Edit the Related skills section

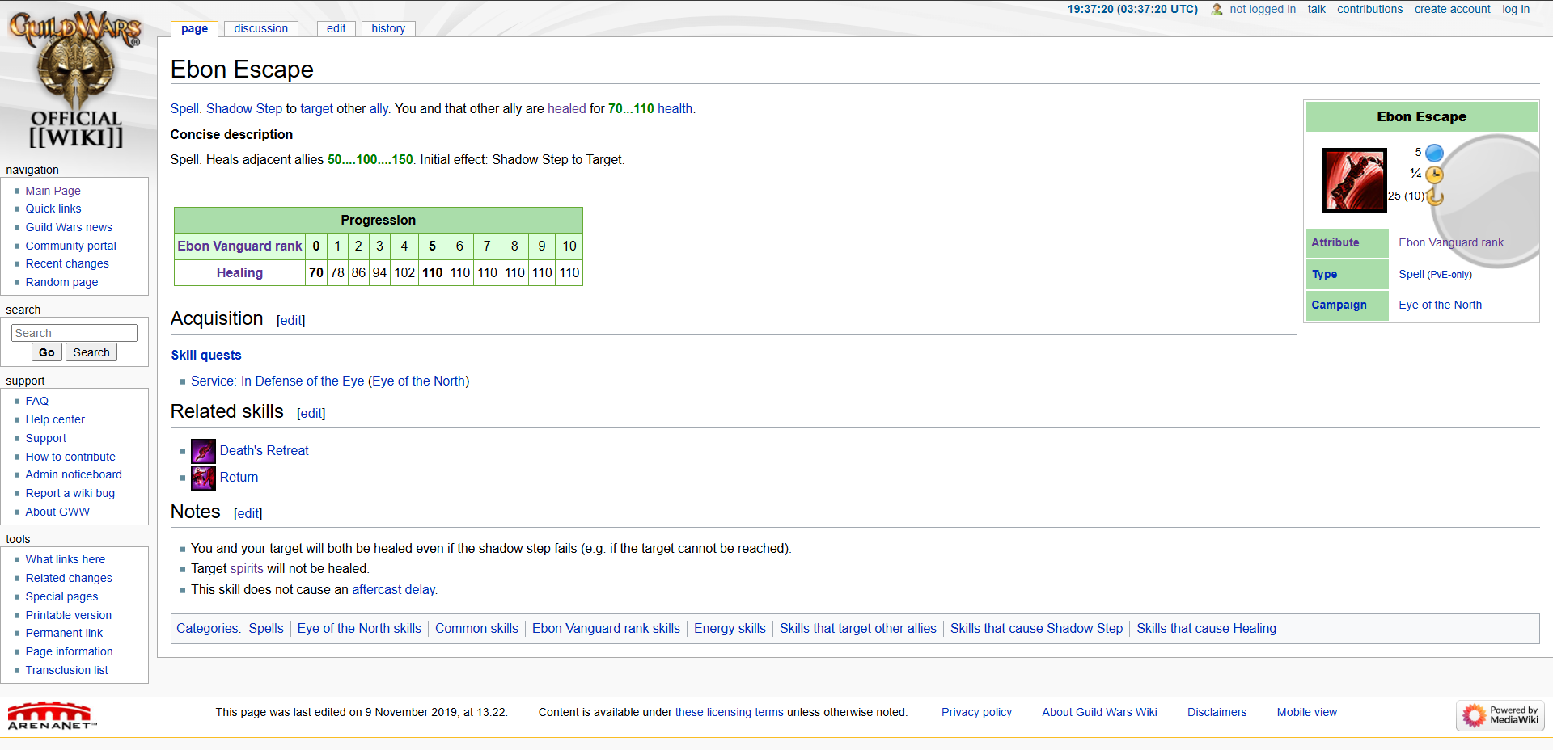(x=311, y=414)
